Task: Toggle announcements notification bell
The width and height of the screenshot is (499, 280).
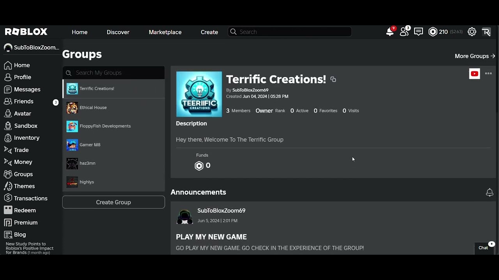Action: [x=490, y=192]
